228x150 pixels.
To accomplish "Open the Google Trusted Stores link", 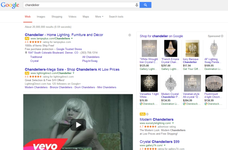I will 69,49.
